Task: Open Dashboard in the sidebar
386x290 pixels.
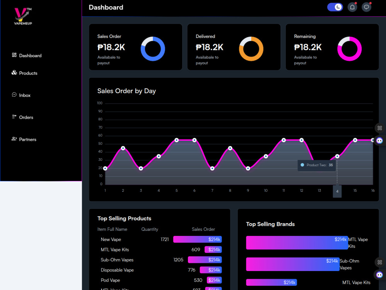Action: click(x=27, y=55)
